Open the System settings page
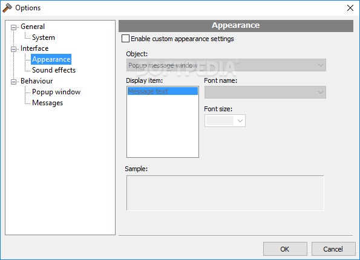The height and width of the screenshot is (260, 360). tap(44, 37)
